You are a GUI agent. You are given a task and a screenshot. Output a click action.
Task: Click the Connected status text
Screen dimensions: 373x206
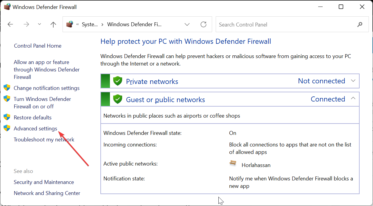[328, 99]
